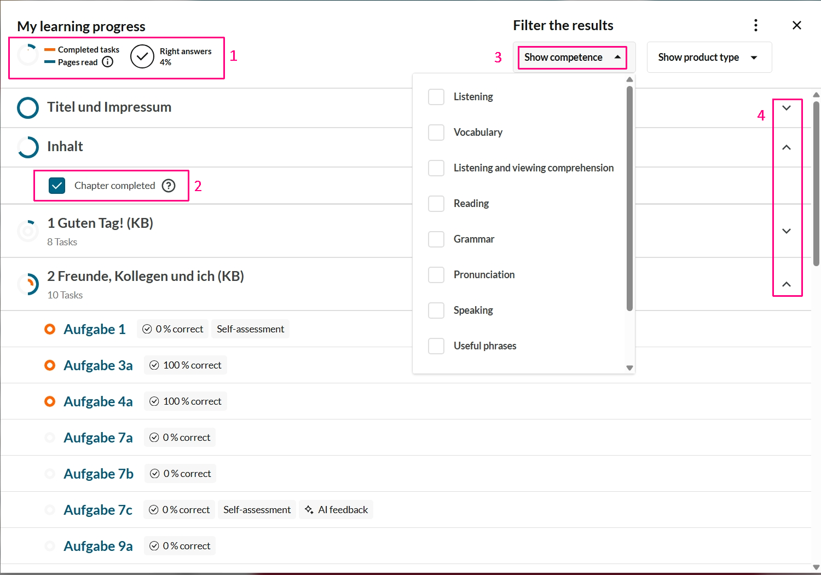
Task: Click the competence list scrollbar thumb
Action: point(629,197)
